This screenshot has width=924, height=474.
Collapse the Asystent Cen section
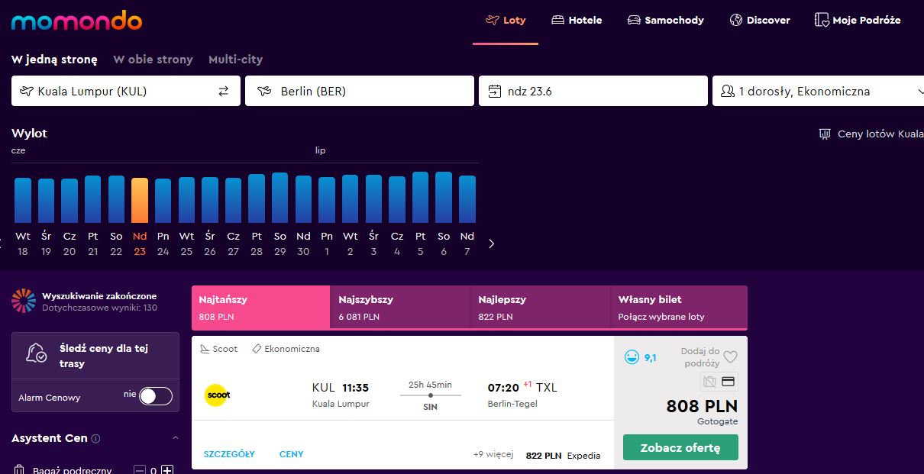click(175, 438)
